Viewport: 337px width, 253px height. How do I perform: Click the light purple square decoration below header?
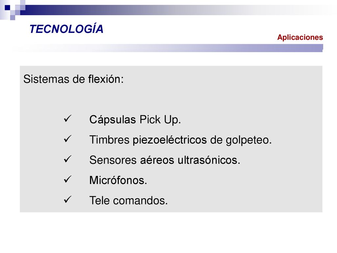[x=13, y=17]
